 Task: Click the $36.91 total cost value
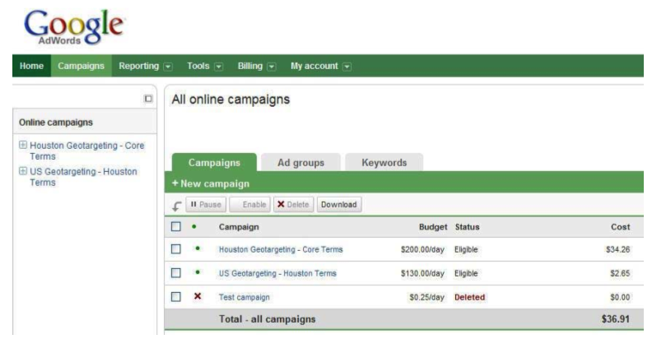616,319
